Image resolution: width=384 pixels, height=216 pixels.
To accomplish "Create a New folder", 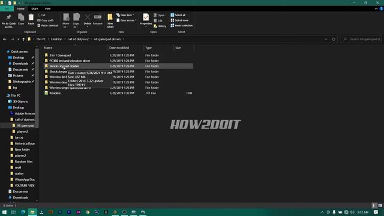I will pos(110,21).
